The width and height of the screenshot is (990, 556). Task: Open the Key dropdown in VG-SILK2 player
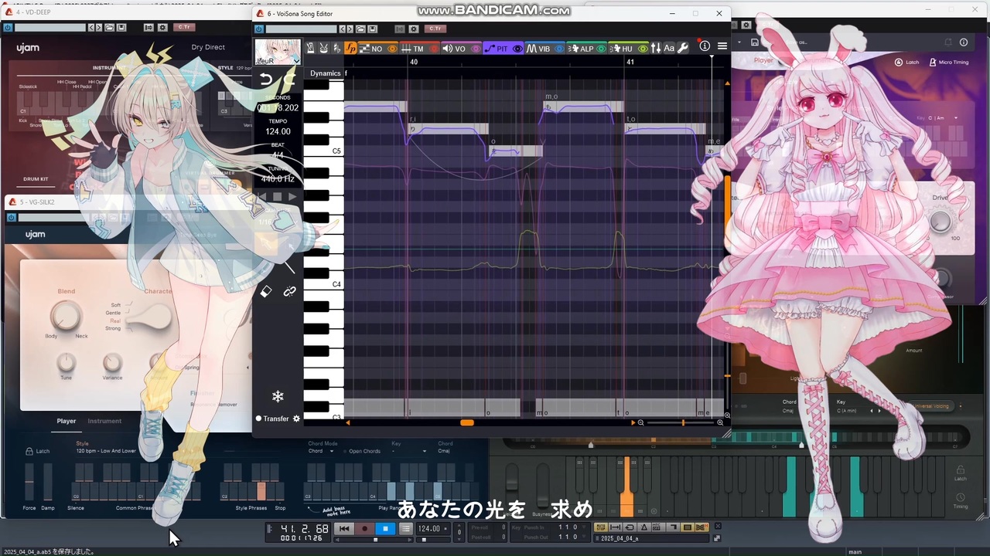click(x=409, y=451)
